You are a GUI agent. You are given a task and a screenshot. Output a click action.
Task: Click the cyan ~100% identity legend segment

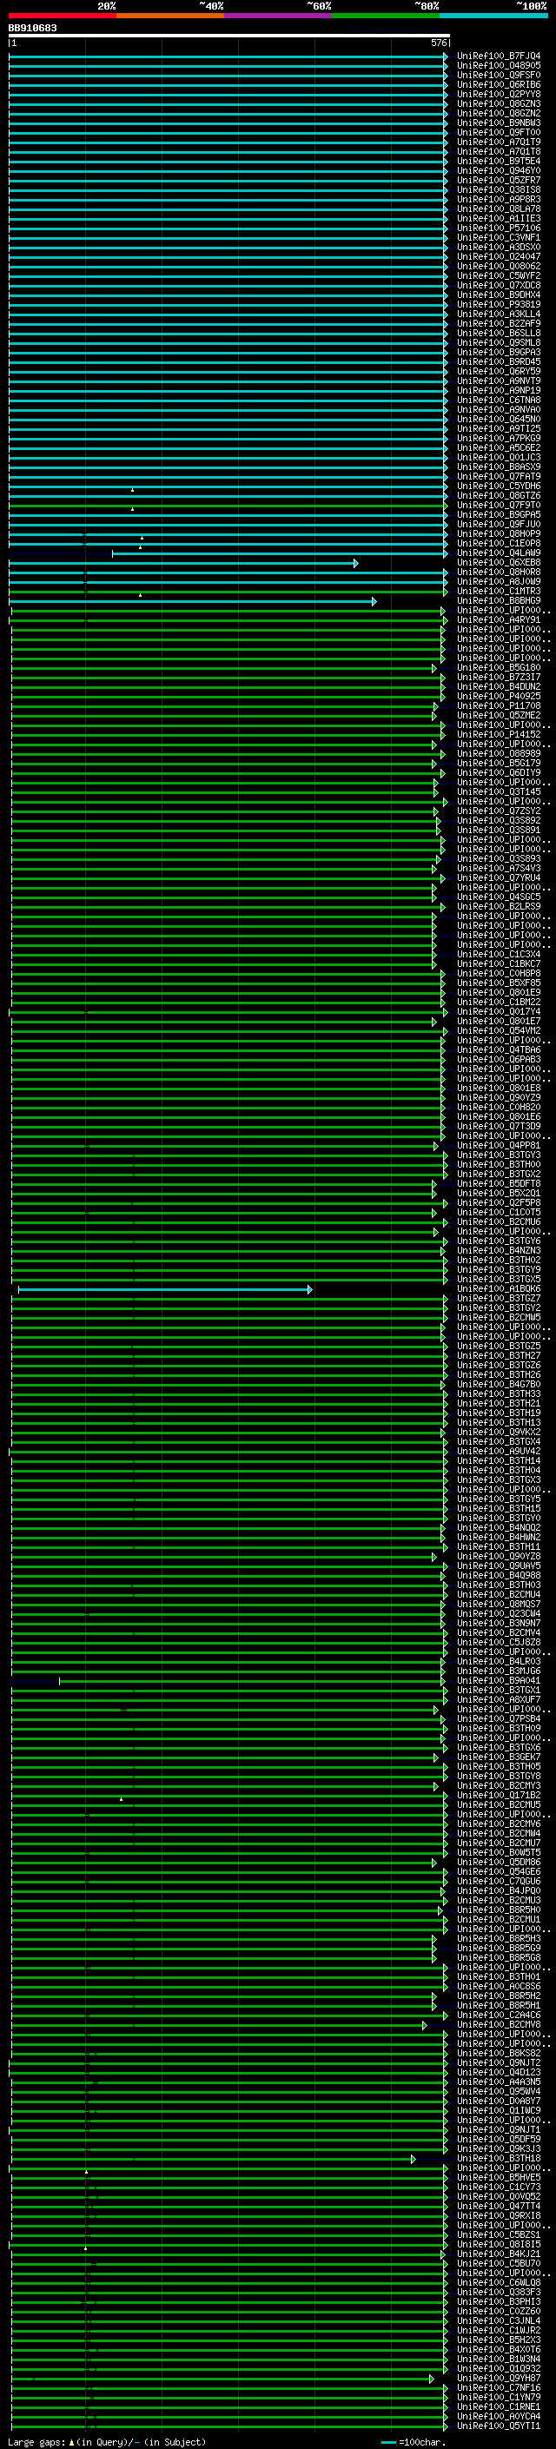pos(493,17)
